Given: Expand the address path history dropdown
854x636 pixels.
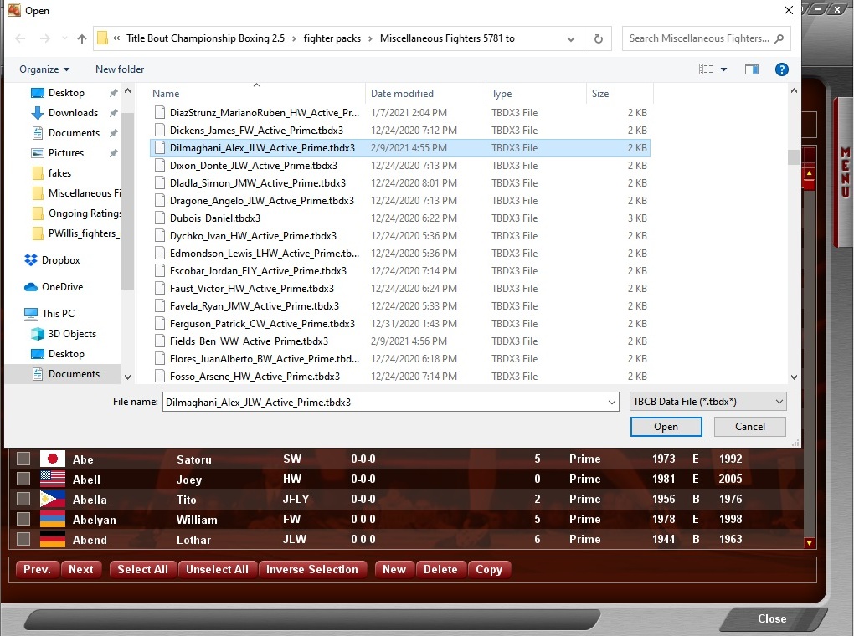Looking at the screenshot, I should pyautogui.click(x=571, y=38).
